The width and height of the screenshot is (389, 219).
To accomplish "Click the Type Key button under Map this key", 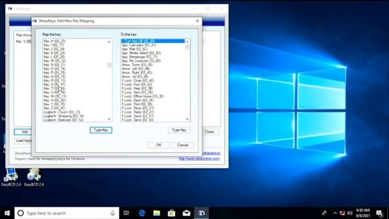I will coord(101,130).
